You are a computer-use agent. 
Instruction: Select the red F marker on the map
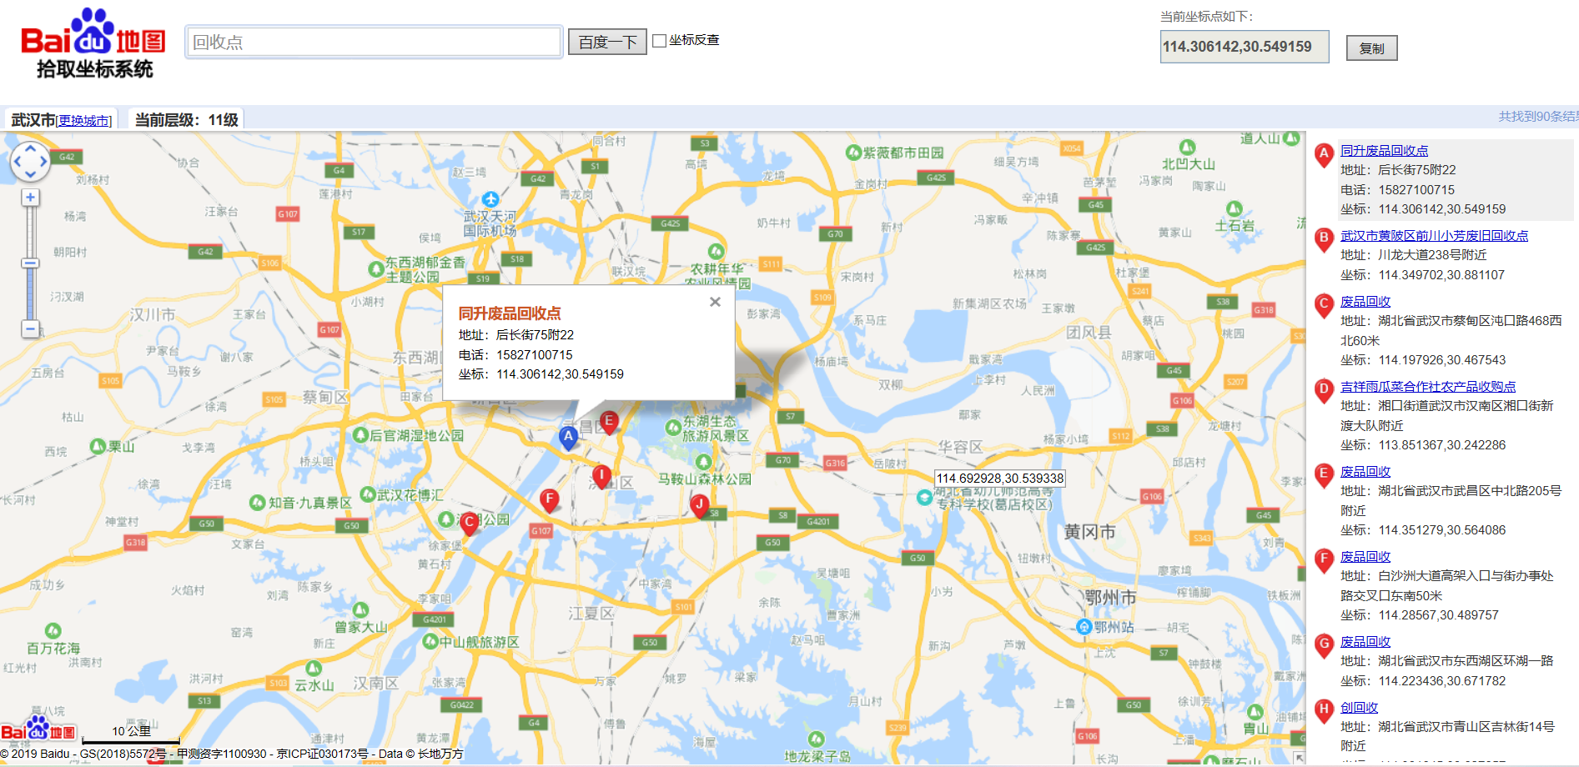[549, 500]
